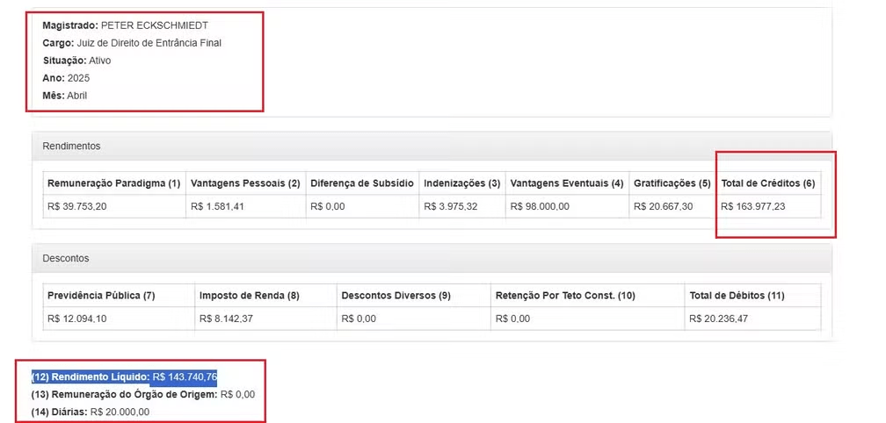886x423 pixels.
Task: Select the Vantagens Pessoais (2) header
Action: click(x=245, y=183)
